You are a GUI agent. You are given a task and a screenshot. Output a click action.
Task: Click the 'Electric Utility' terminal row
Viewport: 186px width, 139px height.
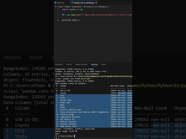pyautogui.click(x=94, y=124)
